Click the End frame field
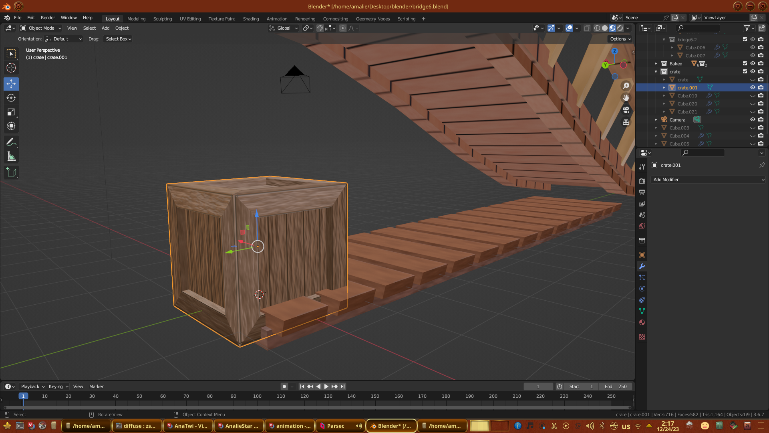Image resolution: width=769 pixels, height=433 pixels. [616, 386]
